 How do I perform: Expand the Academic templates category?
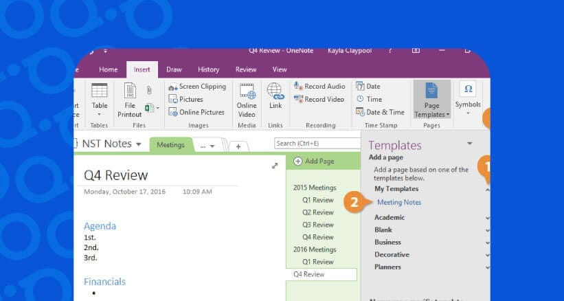click(390, 217)
